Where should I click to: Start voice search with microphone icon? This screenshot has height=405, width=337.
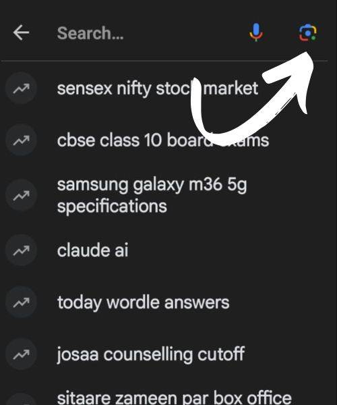pos(256,32)
